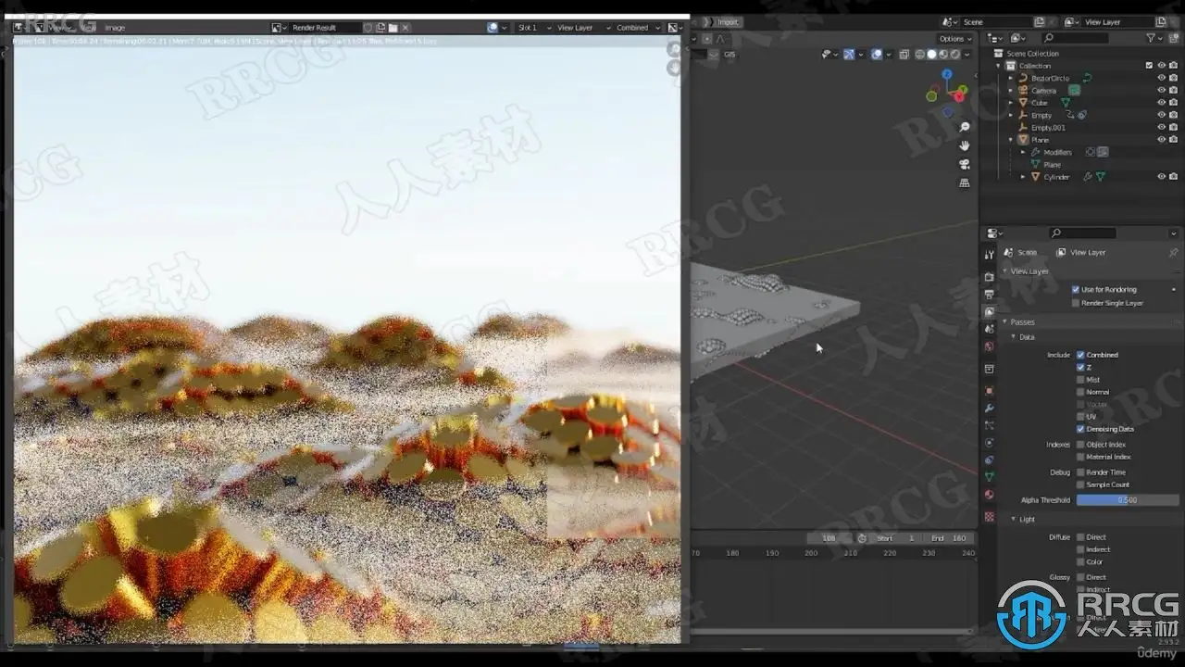Image resolution: width=1185 pixels, height=667 pixels.
Task: Enable Render Single Layer
Action: [1075, 303]
